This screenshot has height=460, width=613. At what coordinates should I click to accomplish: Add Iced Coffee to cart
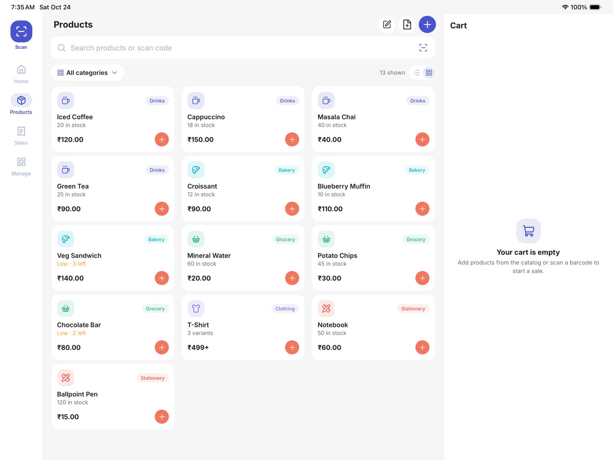click(x=162, y=140)
